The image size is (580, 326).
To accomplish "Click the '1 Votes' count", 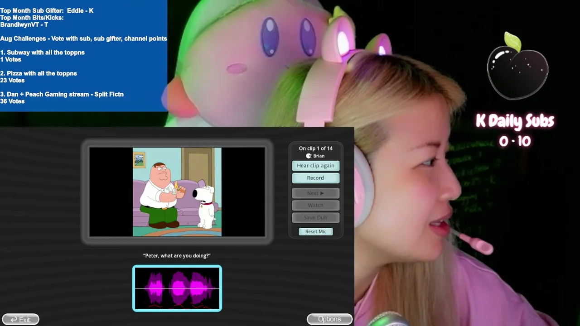I will click(x=11, y=59).
